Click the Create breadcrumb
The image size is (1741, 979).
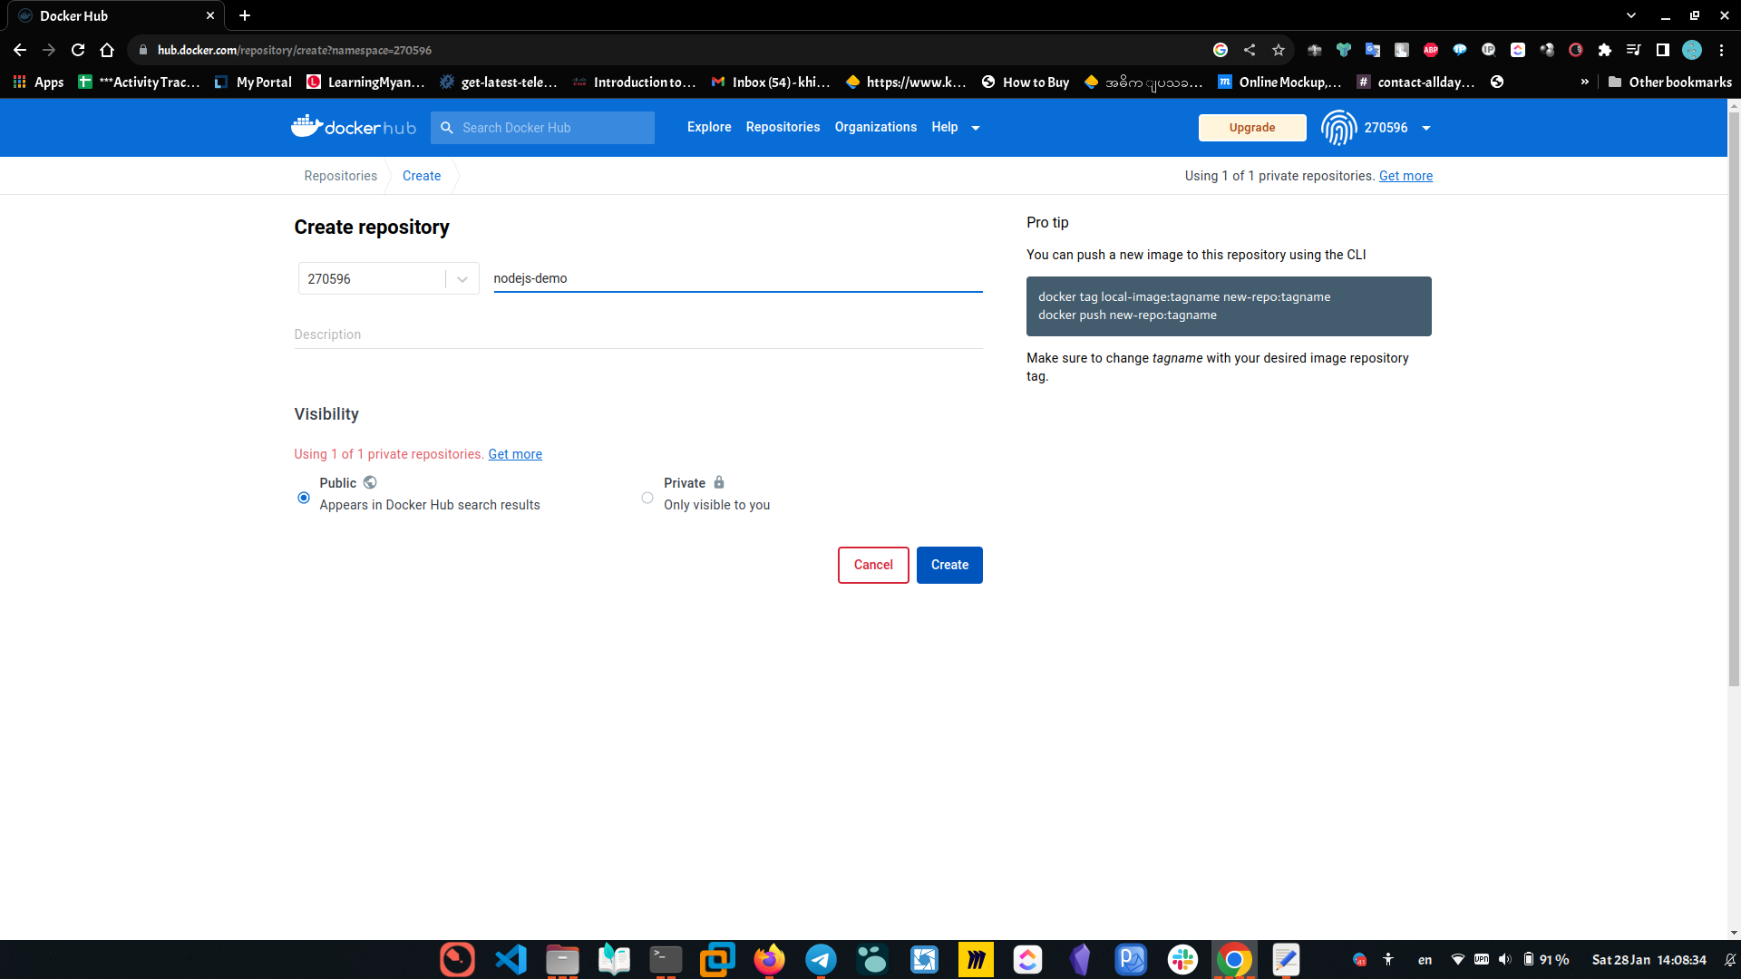pyautogui.click(x=422, y=176)
